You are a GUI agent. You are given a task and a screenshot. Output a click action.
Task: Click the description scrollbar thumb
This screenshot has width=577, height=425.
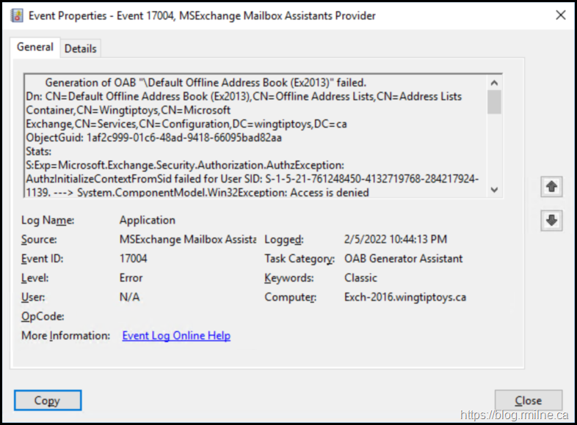click(x=494, y=102)
